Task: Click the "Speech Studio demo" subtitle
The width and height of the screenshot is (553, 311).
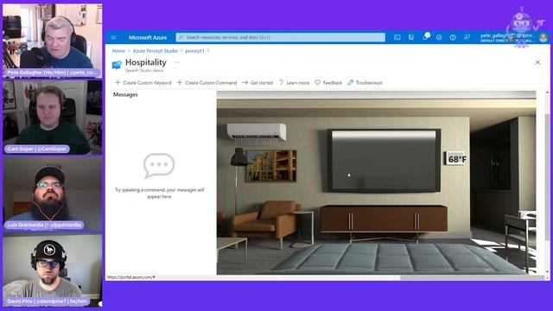Action: pyautogui.click(x=144, y=71)
